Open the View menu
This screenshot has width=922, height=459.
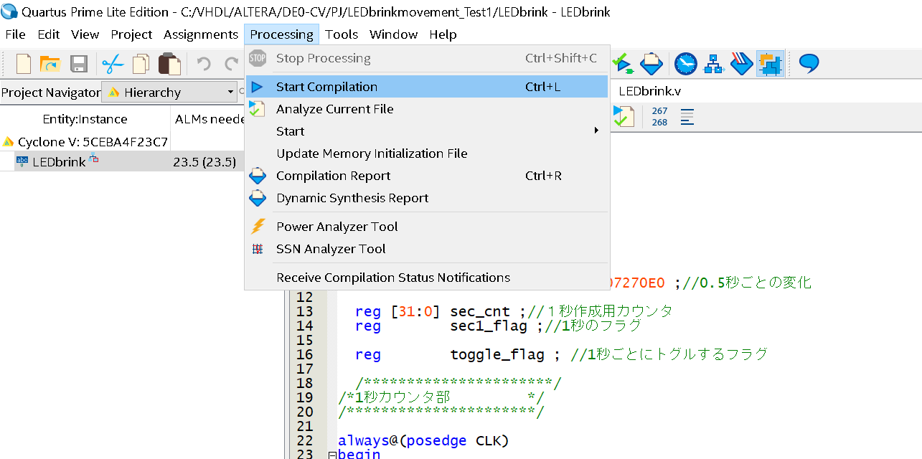[85, 34]
